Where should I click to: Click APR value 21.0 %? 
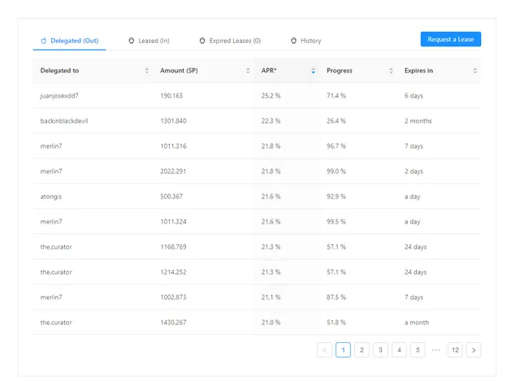tap(271, 323)
